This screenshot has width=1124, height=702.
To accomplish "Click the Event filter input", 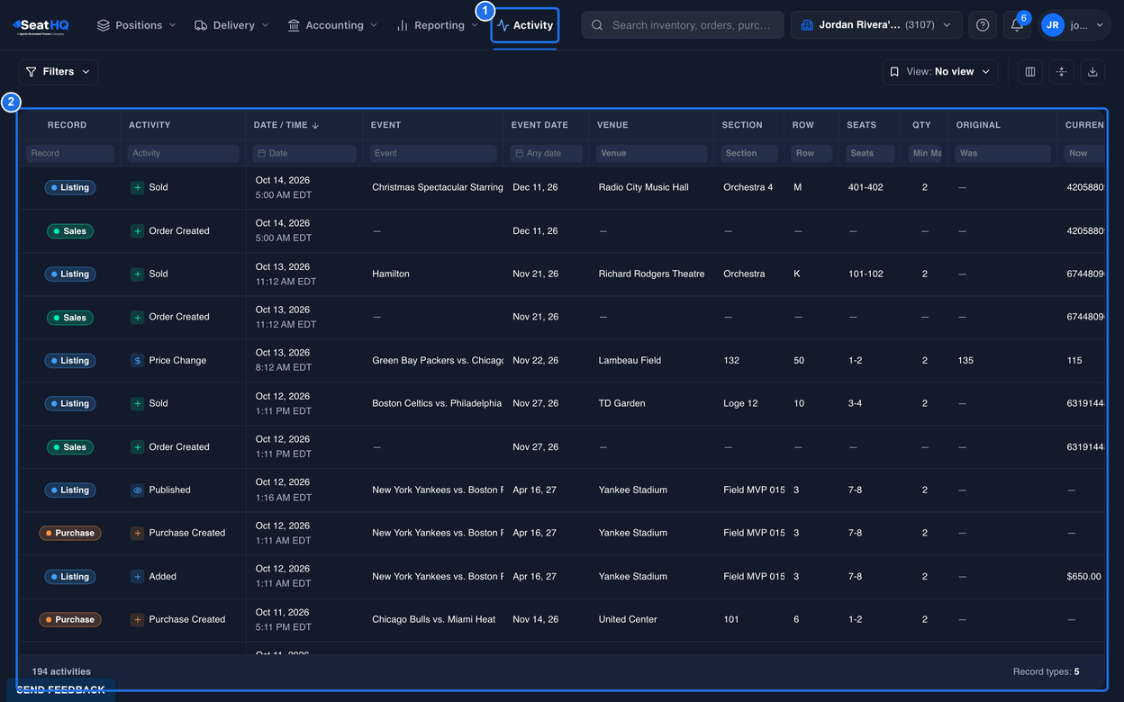I will [x=433, y=154].
